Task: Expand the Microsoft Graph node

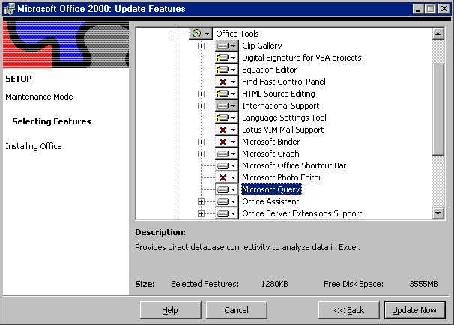Action: click(x=201, y=154)
